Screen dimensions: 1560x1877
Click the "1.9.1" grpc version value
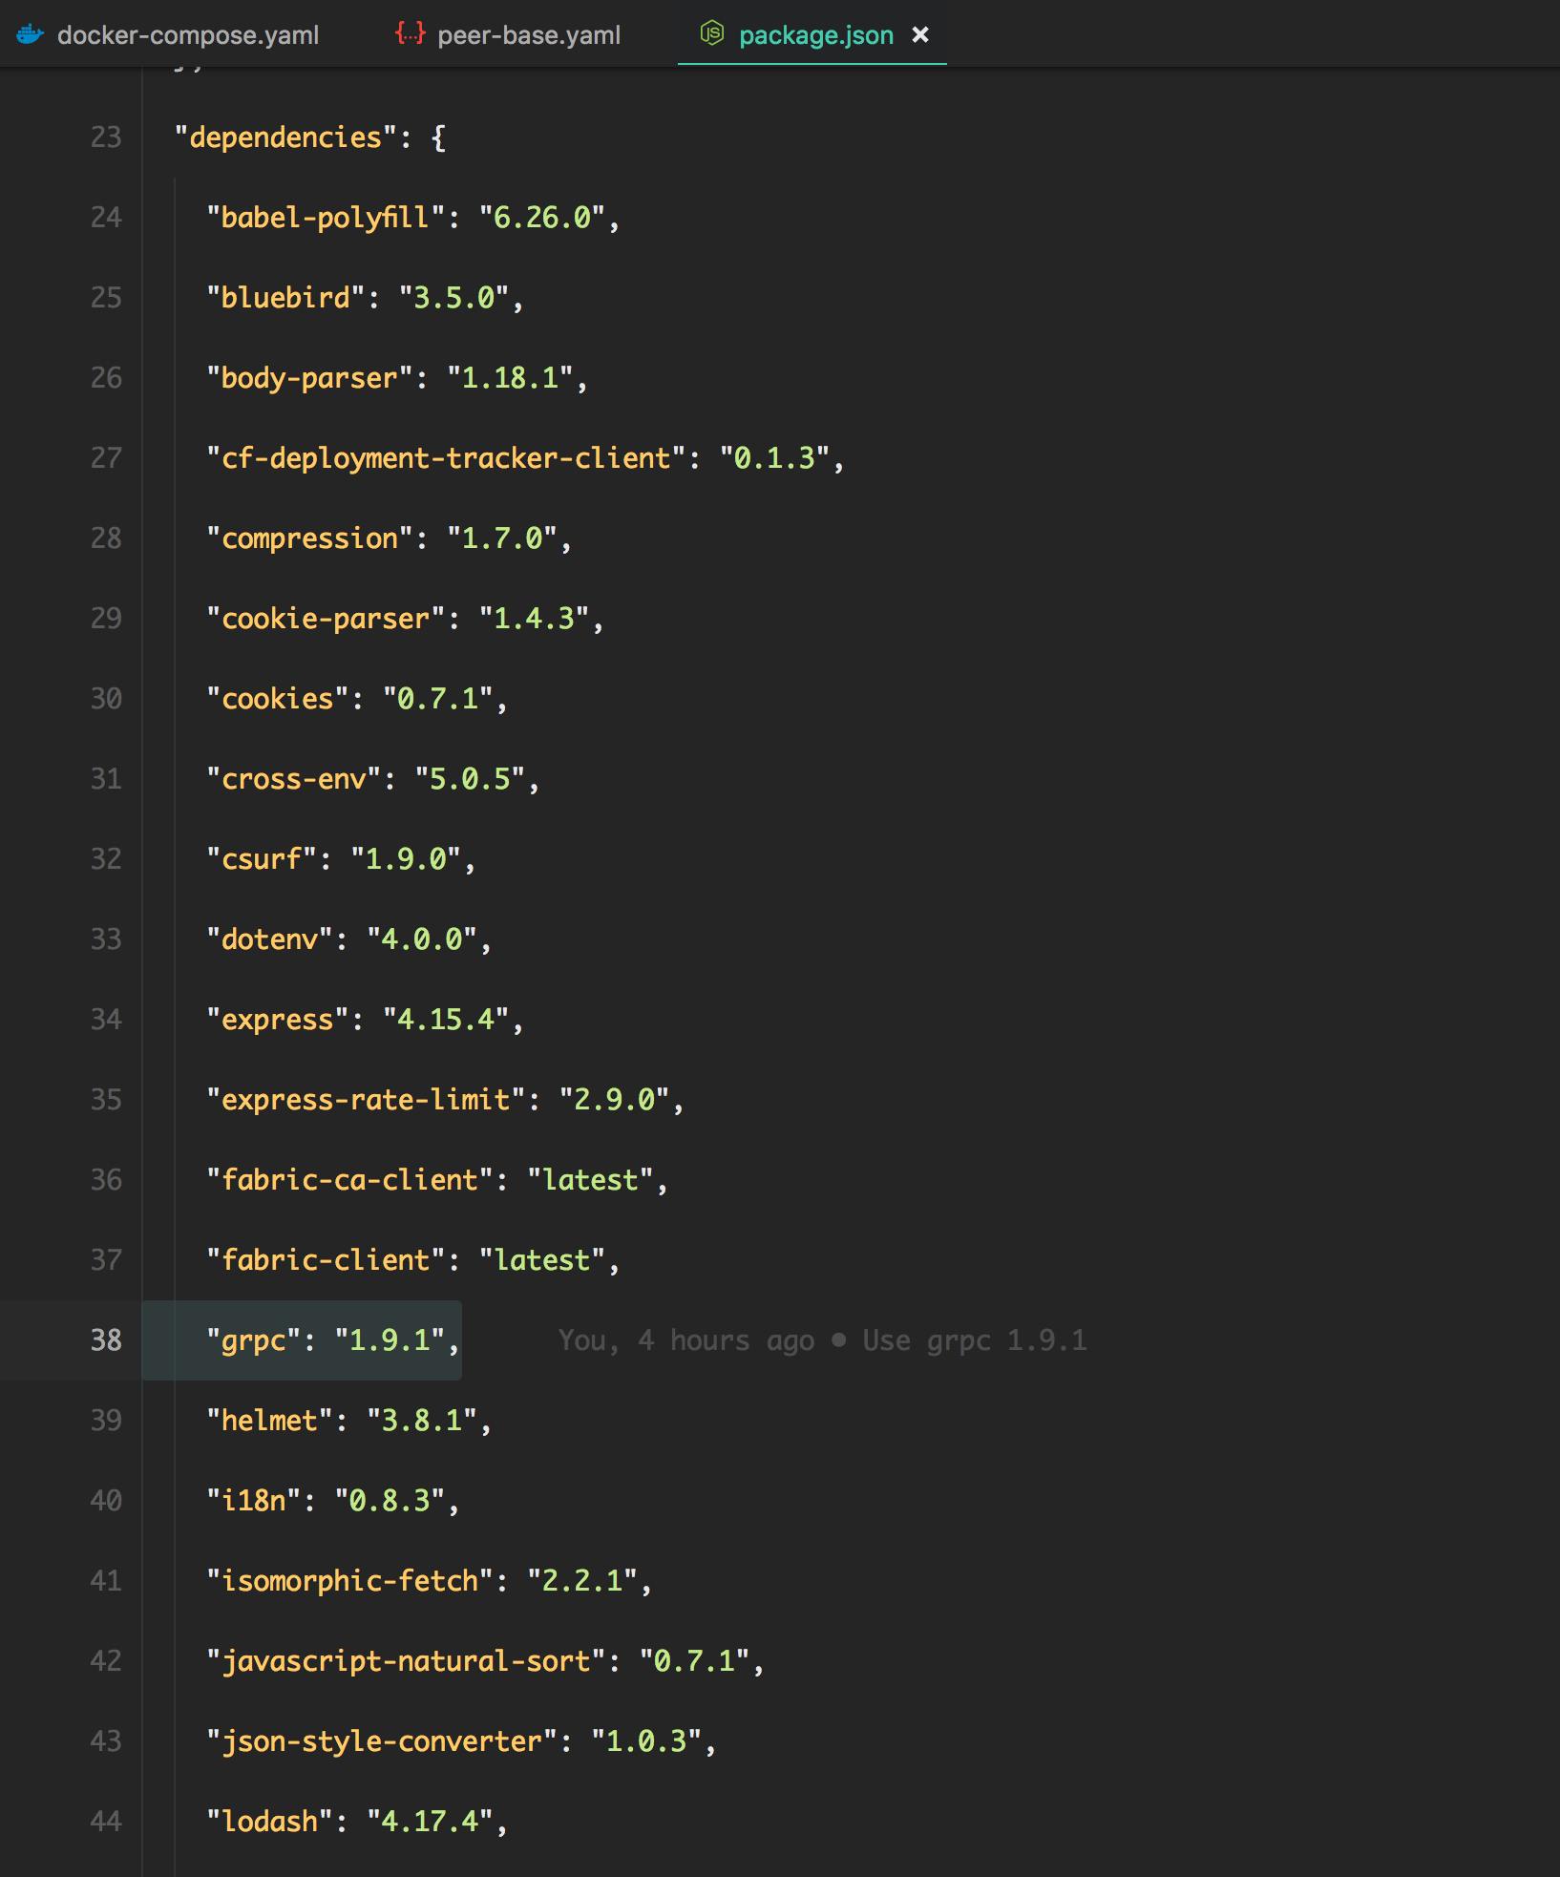pyautogui.click(x=390, y=1340)
